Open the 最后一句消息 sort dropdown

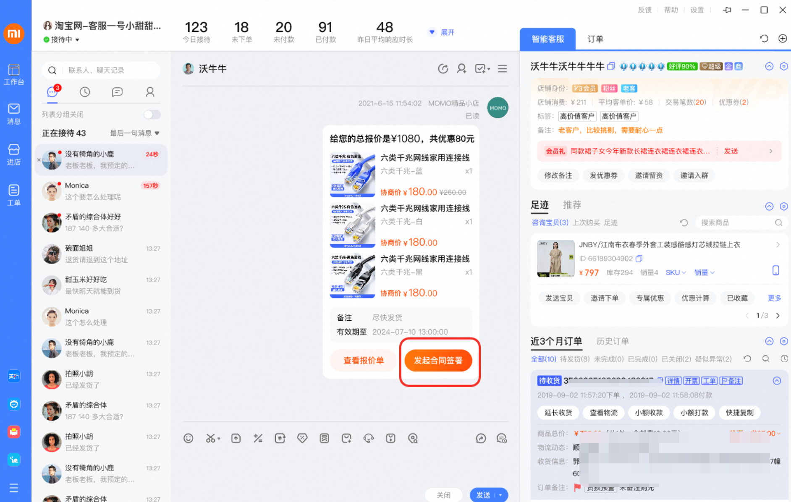coord(135,133)
